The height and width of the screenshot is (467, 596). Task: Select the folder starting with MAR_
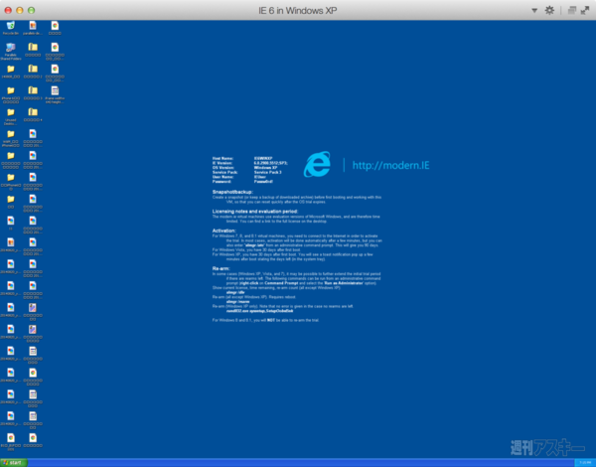point(11,138)
